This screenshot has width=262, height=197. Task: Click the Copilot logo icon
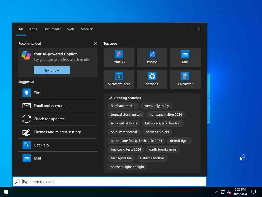click(x=26, y=55)
